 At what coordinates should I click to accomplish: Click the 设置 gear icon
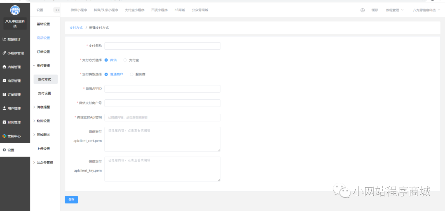pos(4,150)
